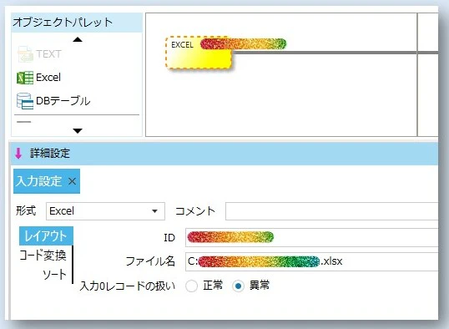The image size is (449, 329).
Task: Collapse 詳細設定 with the pink arrow
Action: 18,153
